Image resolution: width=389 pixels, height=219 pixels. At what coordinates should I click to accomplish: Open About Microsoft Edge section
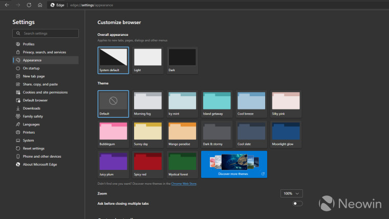pyautogui.click(x=46, y=164)
